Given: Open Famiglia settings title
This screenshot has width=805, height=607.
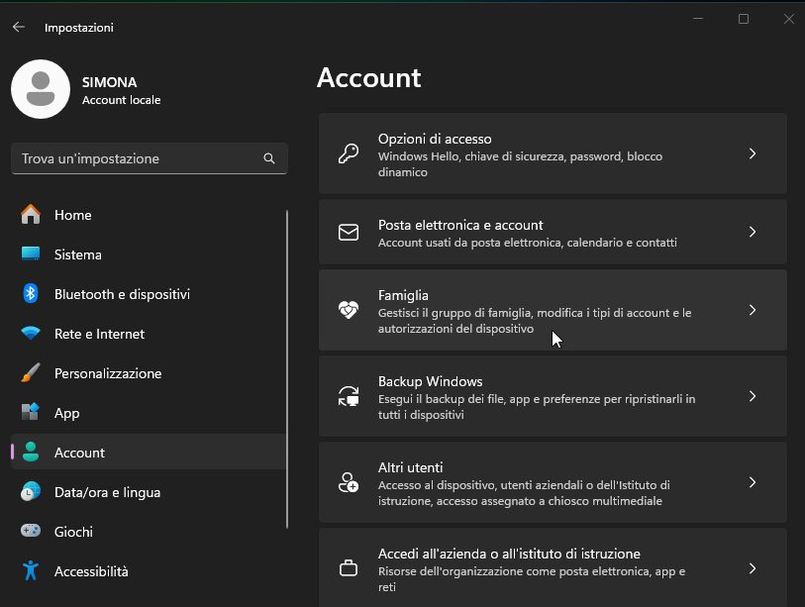Looking at the screenshot, I should point(403,296).
